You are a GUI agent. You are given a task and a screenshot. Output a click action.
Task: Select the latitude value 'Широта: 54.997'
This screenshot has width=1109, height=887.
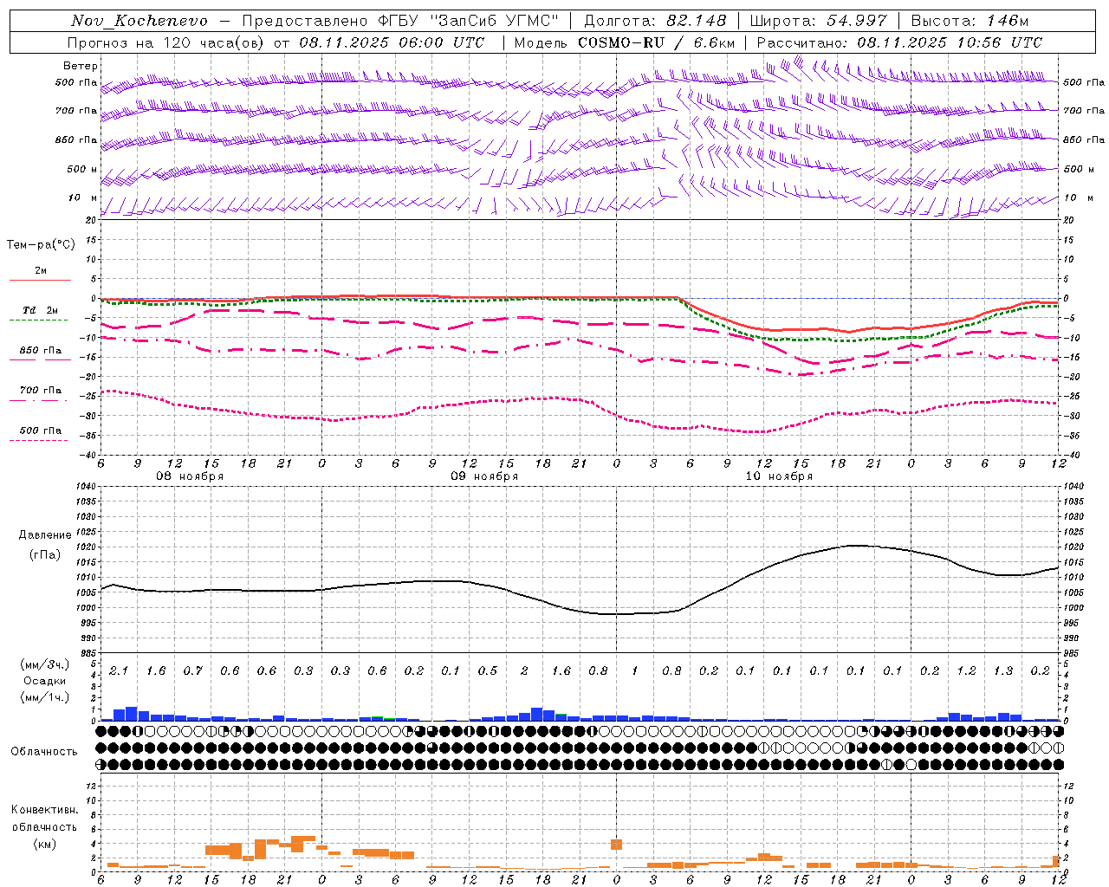point(818,21)
